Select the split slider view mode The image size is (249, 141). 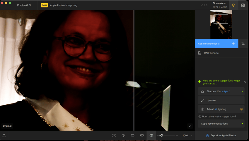click(x=151, y=135)
